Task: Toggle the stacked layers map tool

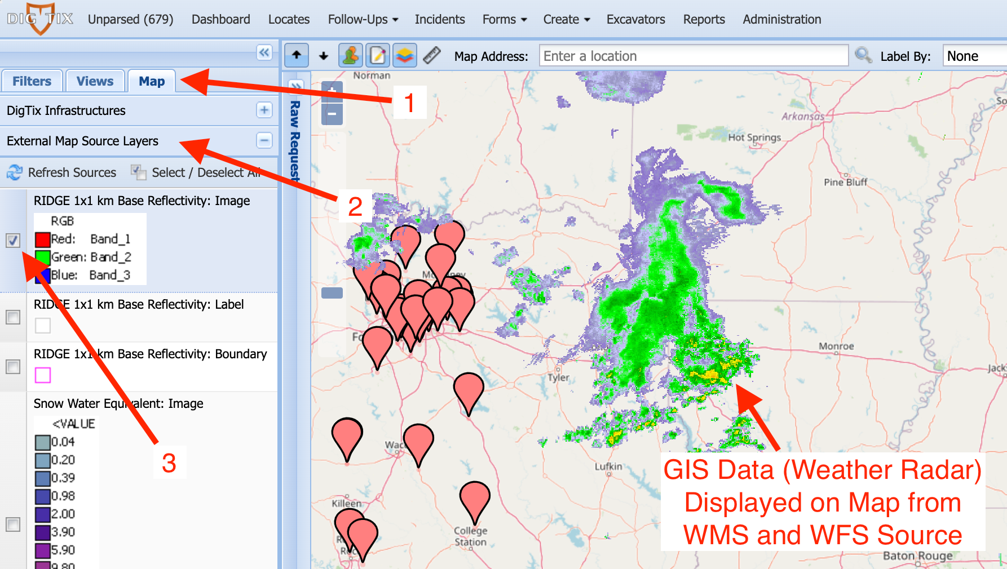Action: click(x=405, y=55)
